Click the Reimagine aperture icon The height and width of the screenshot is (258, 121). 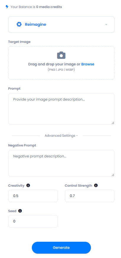pos(19,24)
